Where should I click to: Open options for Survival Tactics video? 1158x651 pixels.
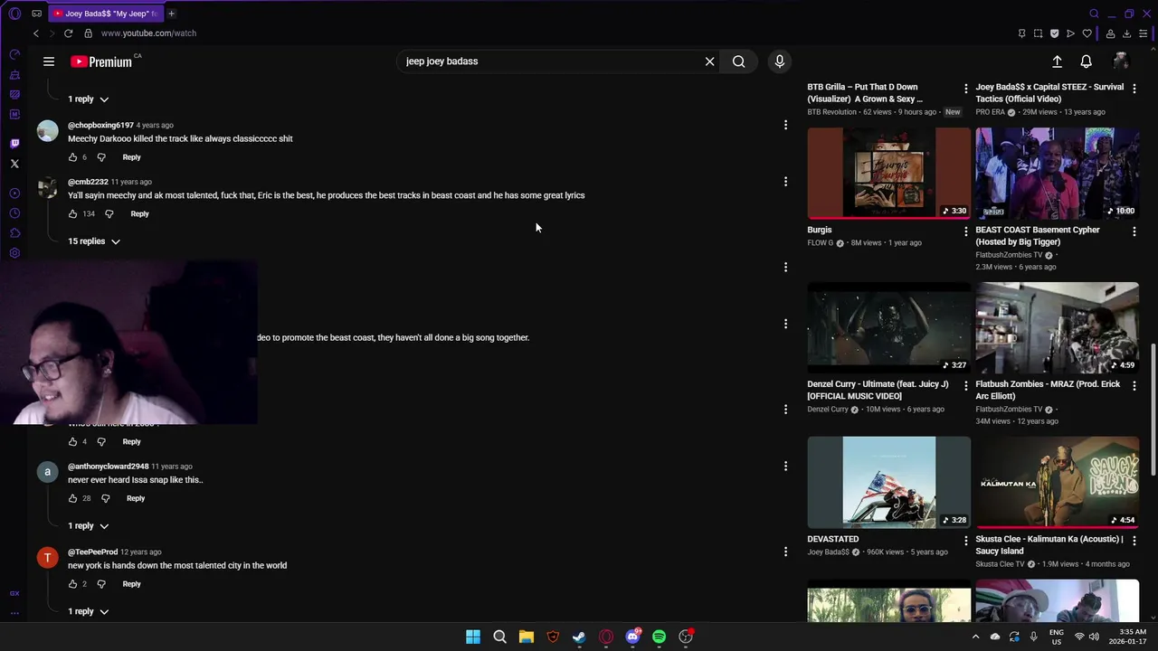pyautogui.click(x=1134, y=89)
